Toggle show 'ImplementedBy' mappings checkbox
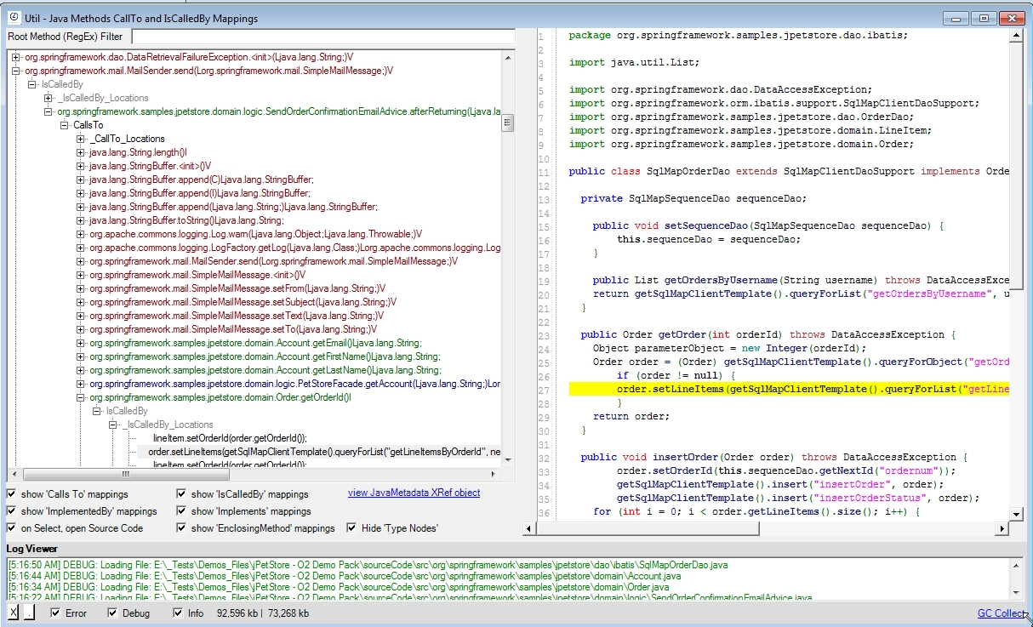 (12, 510)
